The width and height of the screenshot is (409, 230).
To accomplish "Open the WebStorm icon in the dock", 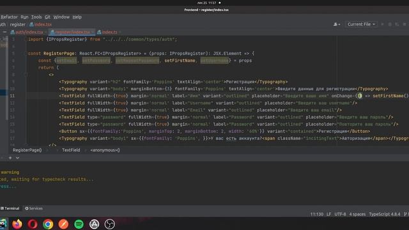I will point(3,224).
